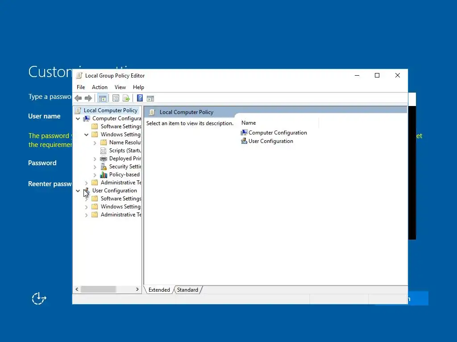457x342 pixels.
Task: Select Administrative Templates under Computer Configuration
Action: (120, 183)
